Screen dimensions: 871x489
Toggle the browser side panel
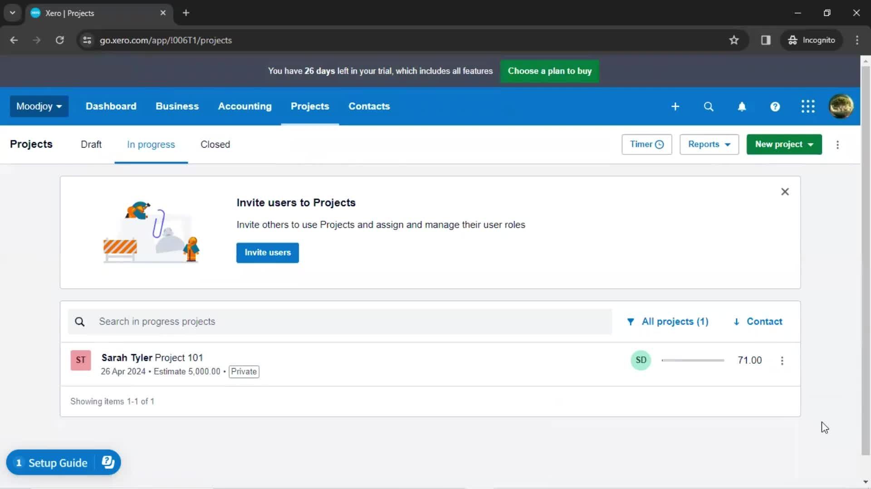(766, 40)
